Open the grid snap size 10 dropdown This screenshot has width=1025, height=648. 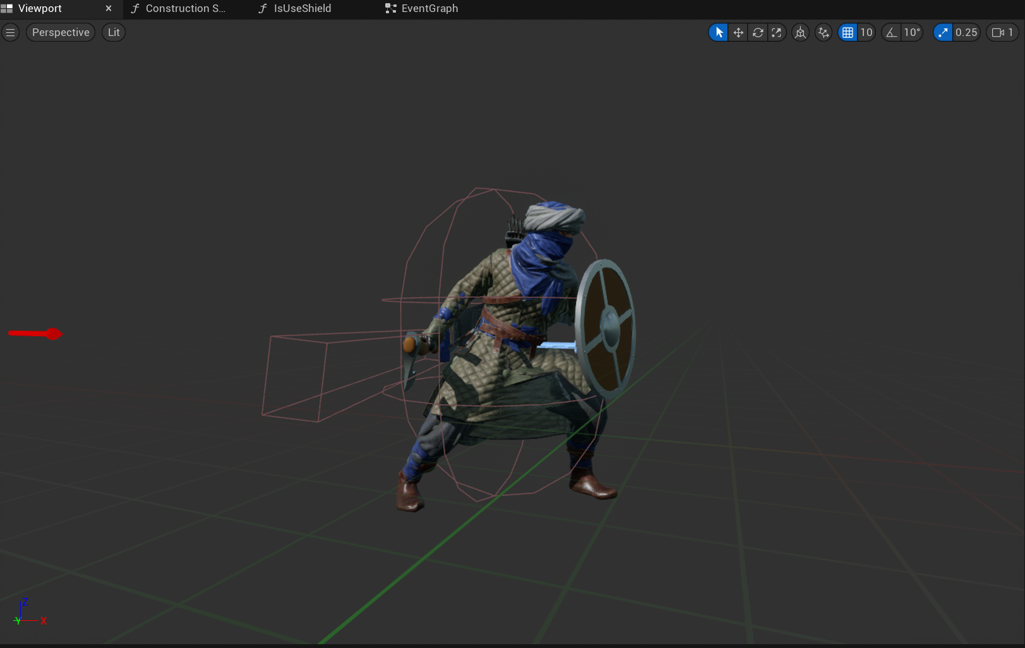tap(866, 32)
